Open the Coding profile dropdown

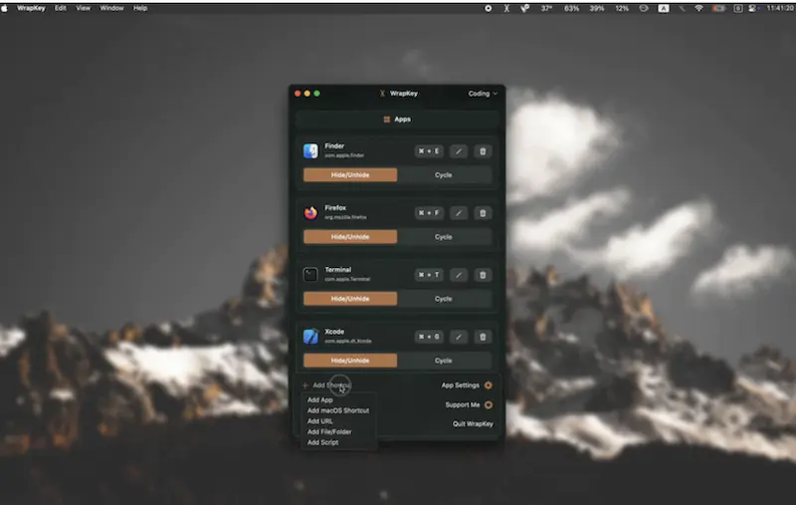pos(483,94)
